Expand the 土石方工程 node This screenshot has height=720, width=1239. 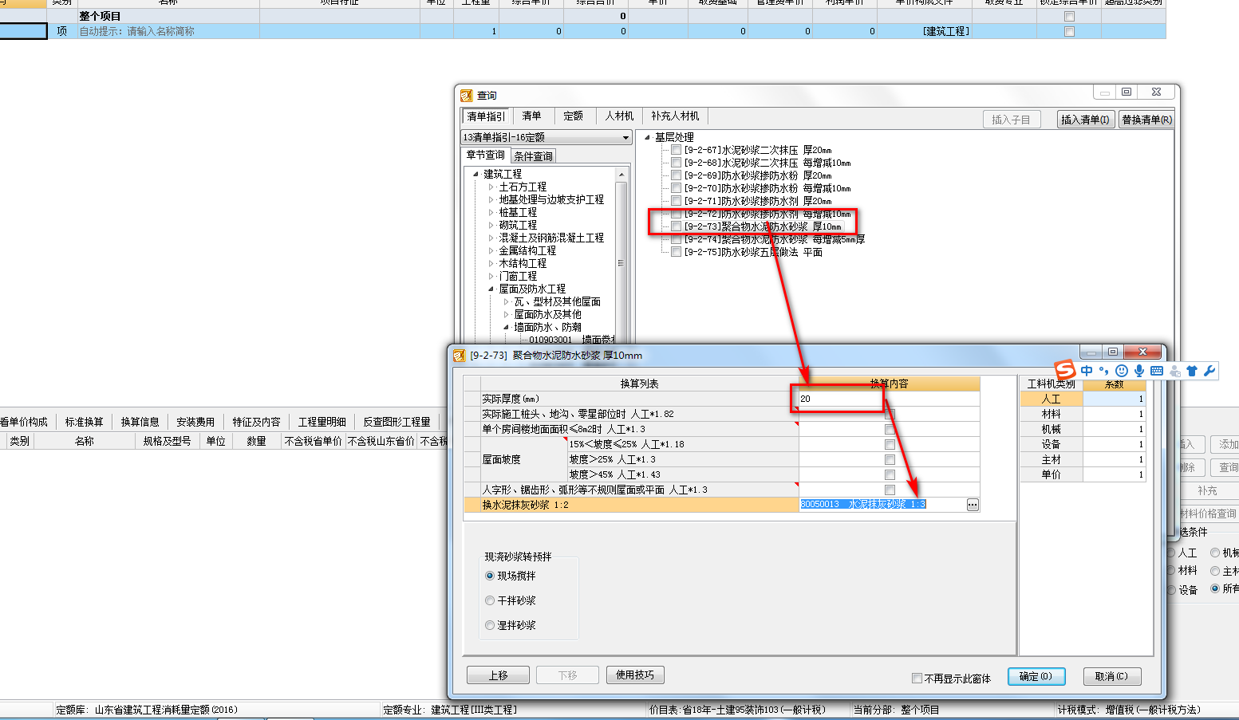tap(491, 187)
